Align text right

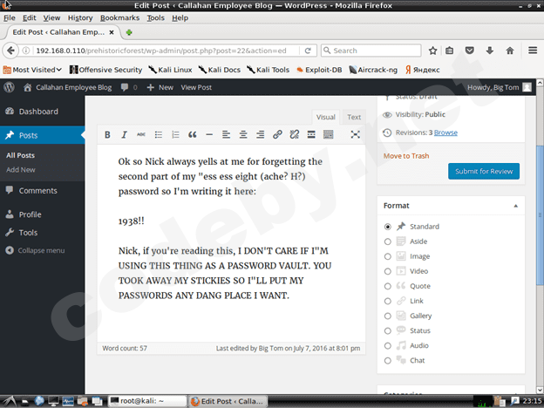pyautogui.click(x=260, y=134)
